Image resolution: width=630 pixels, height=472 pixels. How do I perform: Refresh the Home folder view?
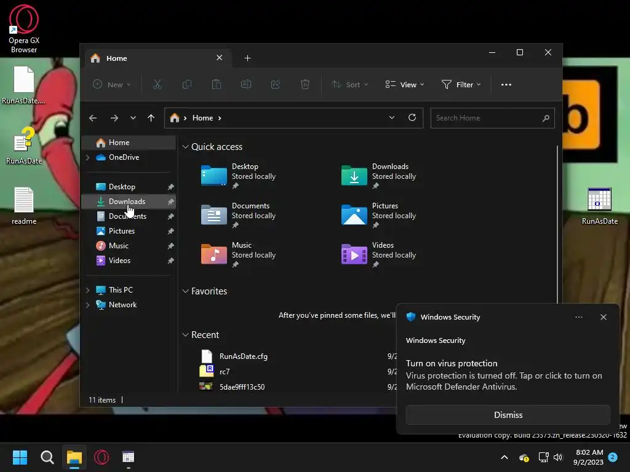pyautogui.click(x=412, y=117)
